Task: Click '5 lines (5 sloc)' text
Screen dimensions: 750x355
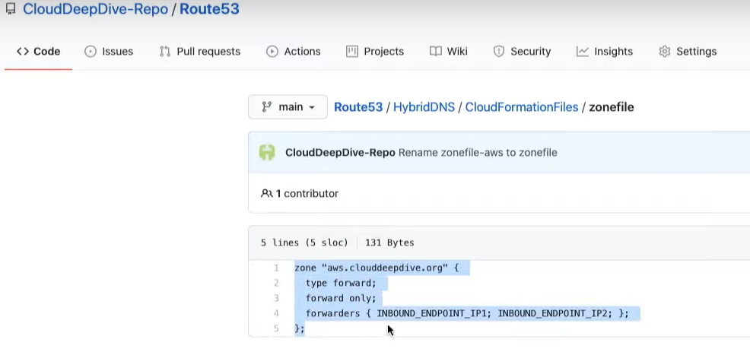Action: (x=304, y=242)
